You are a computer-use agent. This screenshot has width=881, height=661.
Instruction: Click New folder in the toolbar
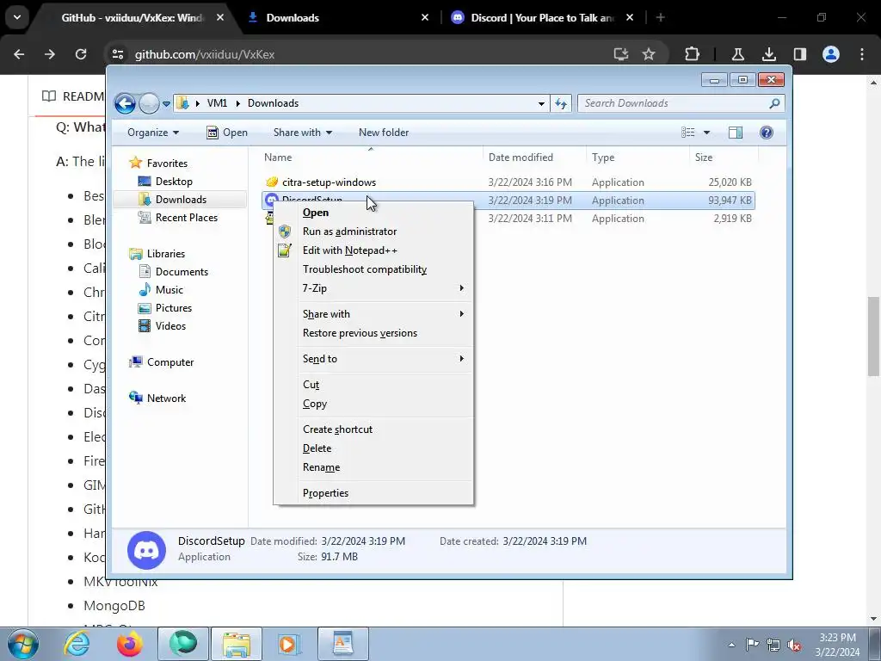pyautogui.click(x=384, y=133)
